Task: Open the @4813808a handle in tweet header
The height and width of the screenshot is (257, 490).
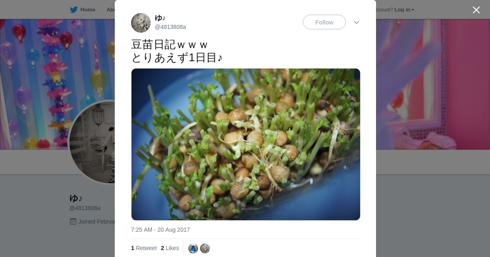Action: click(170, 27)
